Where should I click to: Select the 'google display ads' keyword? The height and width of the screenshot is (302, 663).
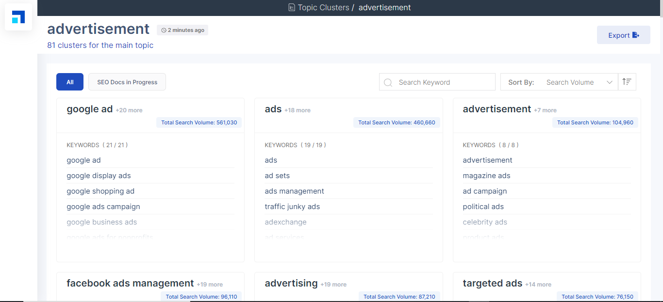99,176
